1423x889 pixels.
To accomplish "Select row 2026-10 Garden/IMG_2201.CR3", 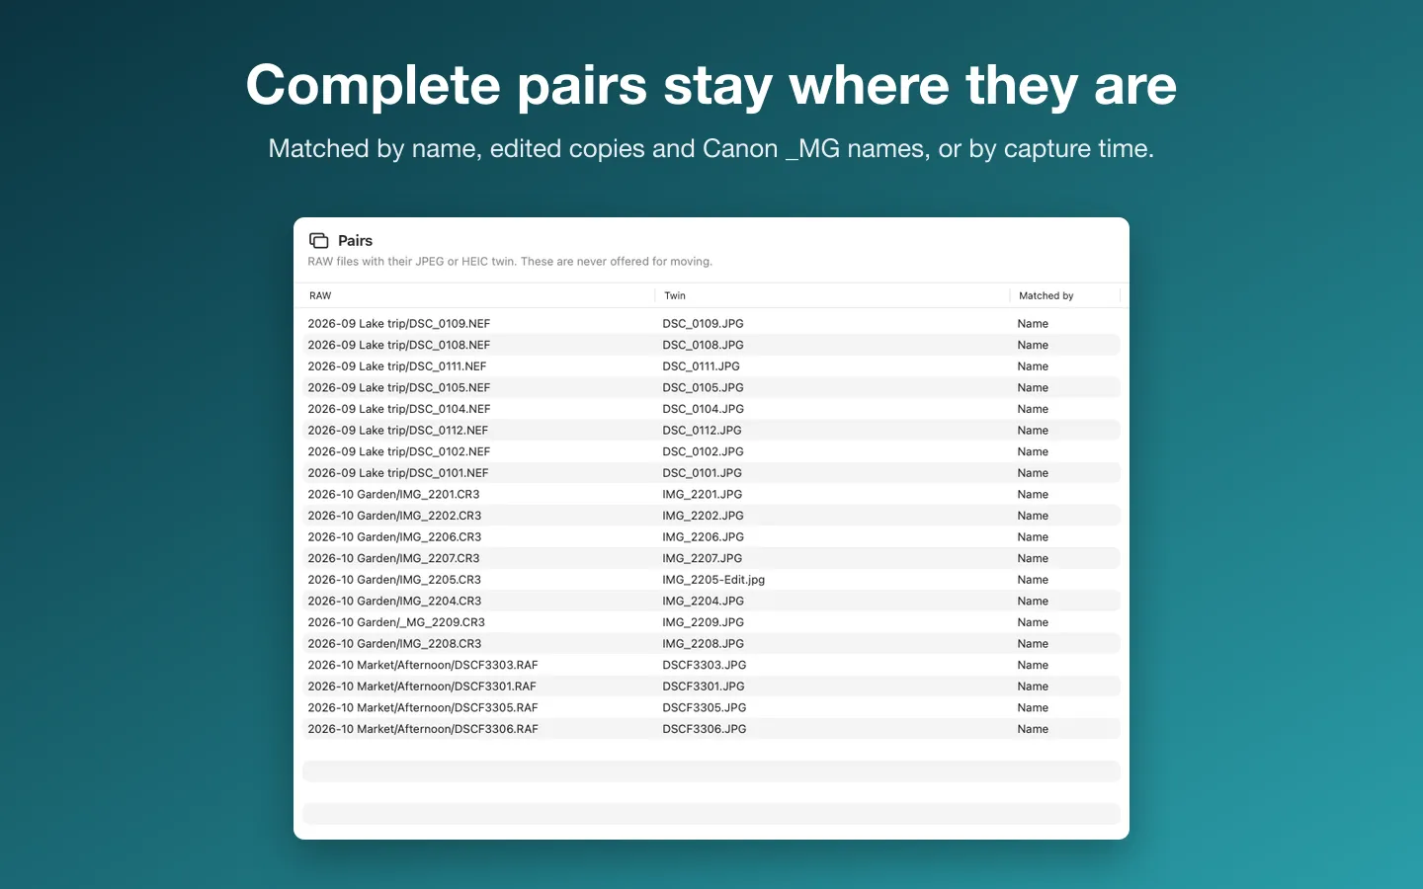I will click(711, 495).
